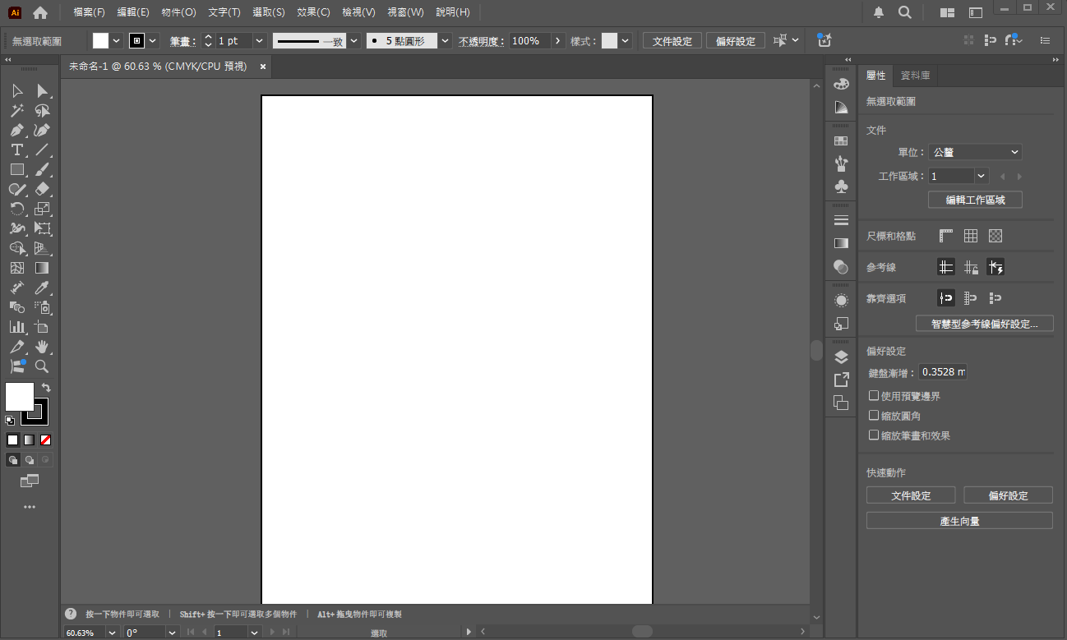The image size is (1067, 640).
Task: Select the Magic Wand tool
Action: coord(16,110)
